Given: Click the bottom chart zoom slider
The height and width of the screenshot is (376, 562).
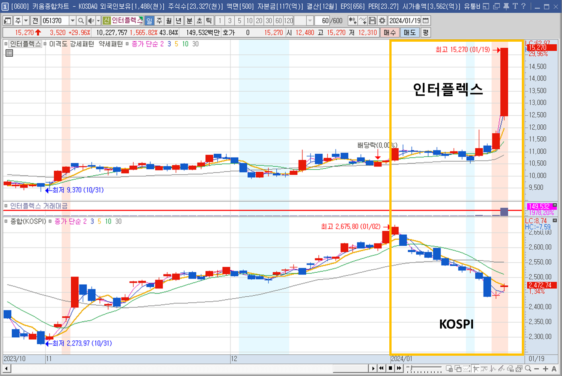Looking at the screenshot, I should click(x=424, y=368).
